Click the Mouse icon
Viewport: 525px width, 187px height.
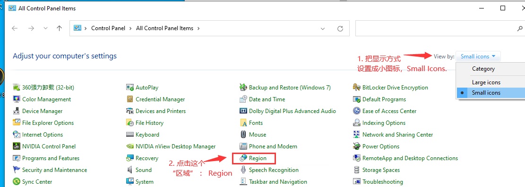(243, 135)
